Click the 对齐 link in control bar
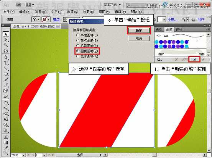Screen dimensions: 212x158 (201, 19)
